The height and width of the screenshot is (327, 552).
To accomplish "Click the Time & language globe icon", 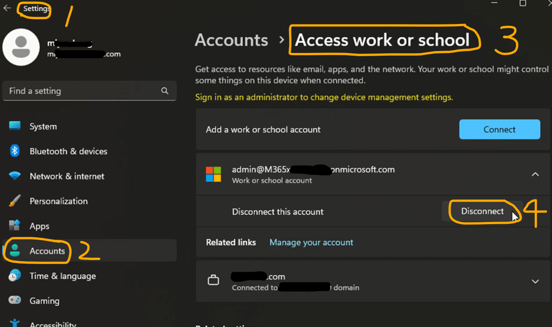I will click(15, 275).
